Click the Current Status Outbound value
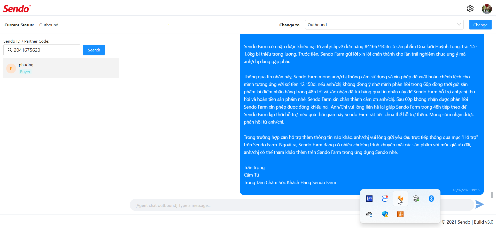This screenshot has width=496, height=228. [x=49, y=25]
